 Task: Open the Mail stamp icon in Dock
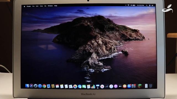49,86
